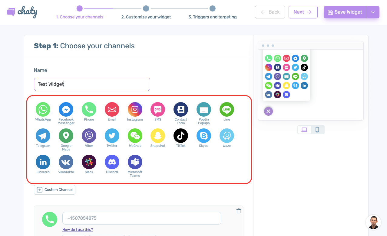Open the Save Widget dropdown arrow
Image resolution: width=387 pixels, height=236 pixels.
(373, 12)
